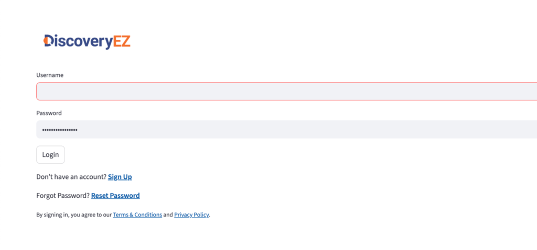
Task: View the Privacy Policy link
Action: pyautogui.click(x=191, y=214)
